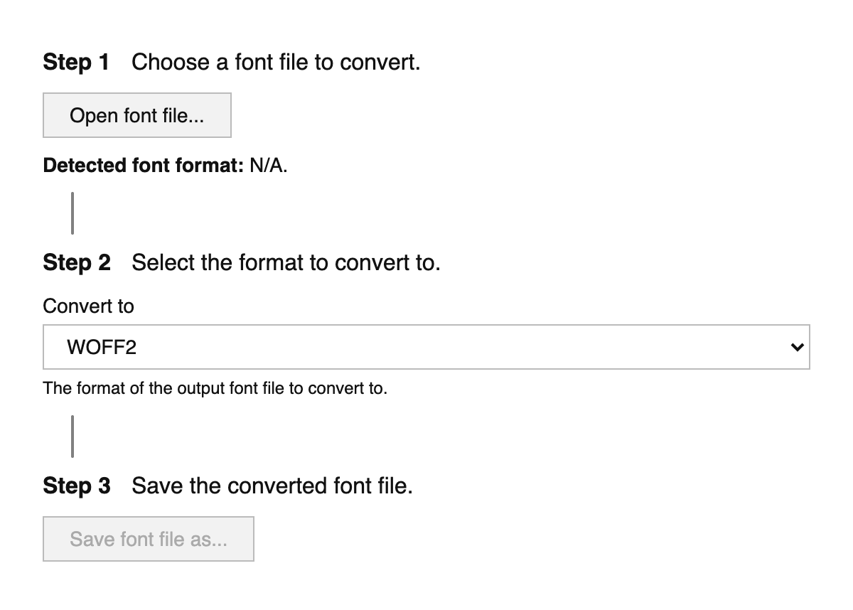Expand format list using the chevron arrow
The image size is (853, 610).
[797, 348]
